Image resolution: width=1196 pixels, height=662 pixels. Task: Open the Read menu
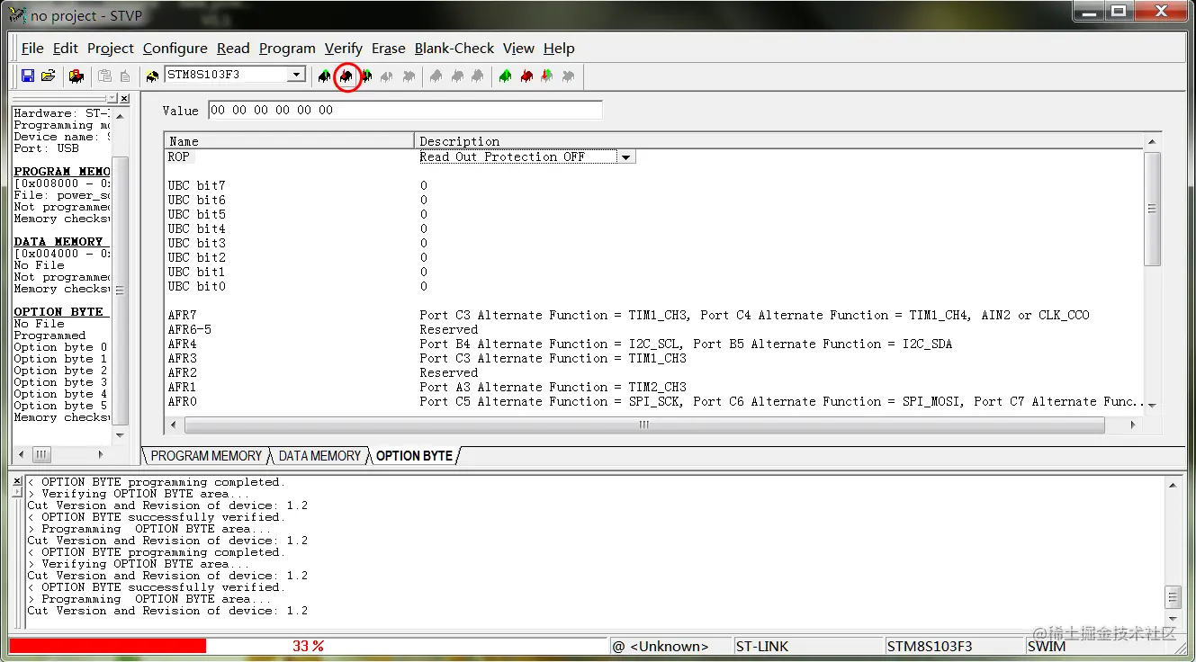[x=233, y=49]
